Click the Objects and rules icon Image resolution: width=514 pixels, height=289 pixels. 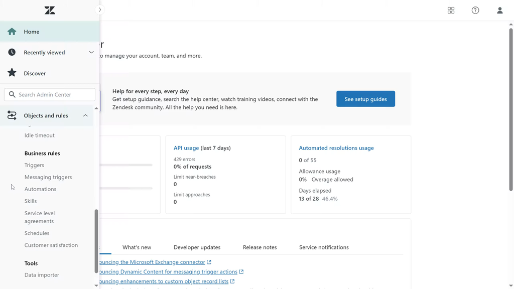(12, 116)
